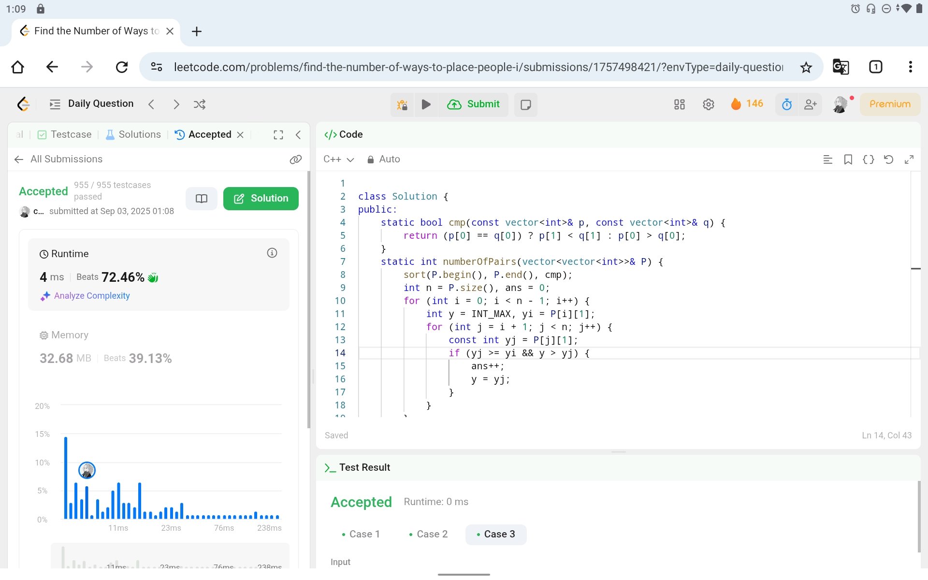
Task: Toggle the Auto lock setting
Action: coord(384,159)
